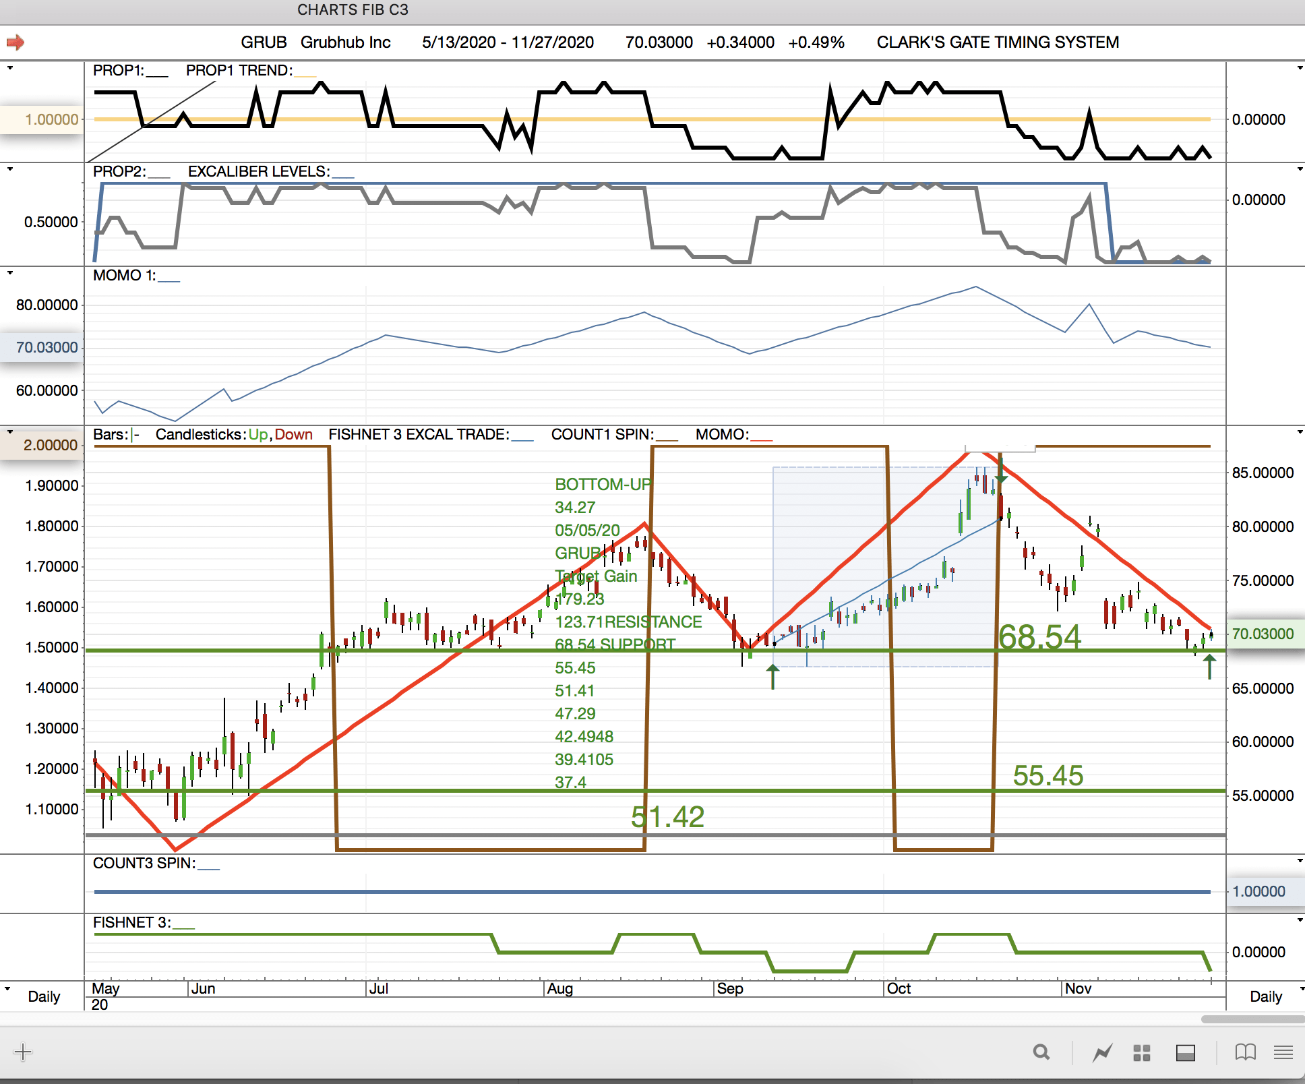The height and width of the screenshot is (1084, 1305).
Task: Expand the MOMO 1 pane left triangle
Action: (9, 273)
